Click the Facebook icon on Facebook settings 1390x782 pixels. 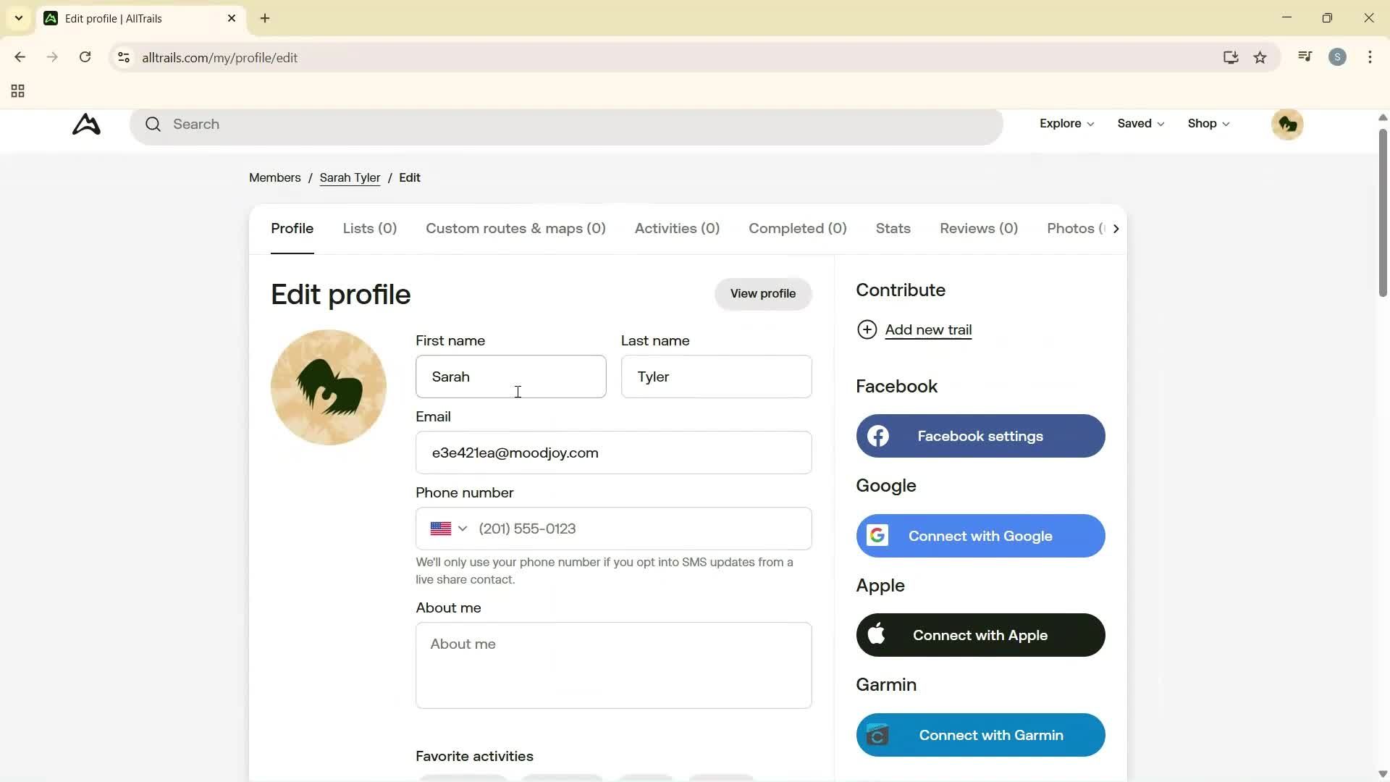tap(877, 436)
